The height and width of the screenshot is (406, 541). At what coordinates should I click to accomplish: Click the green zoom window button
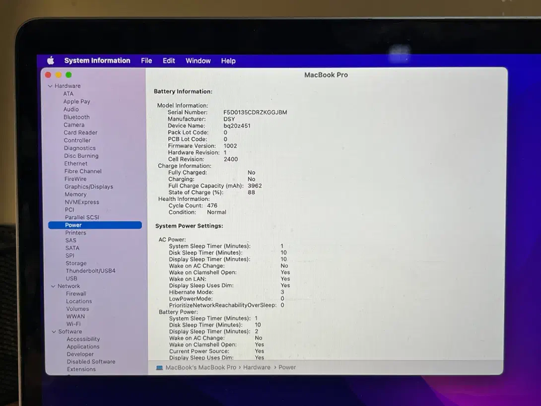pyautogui.click(x=68, y=75)
